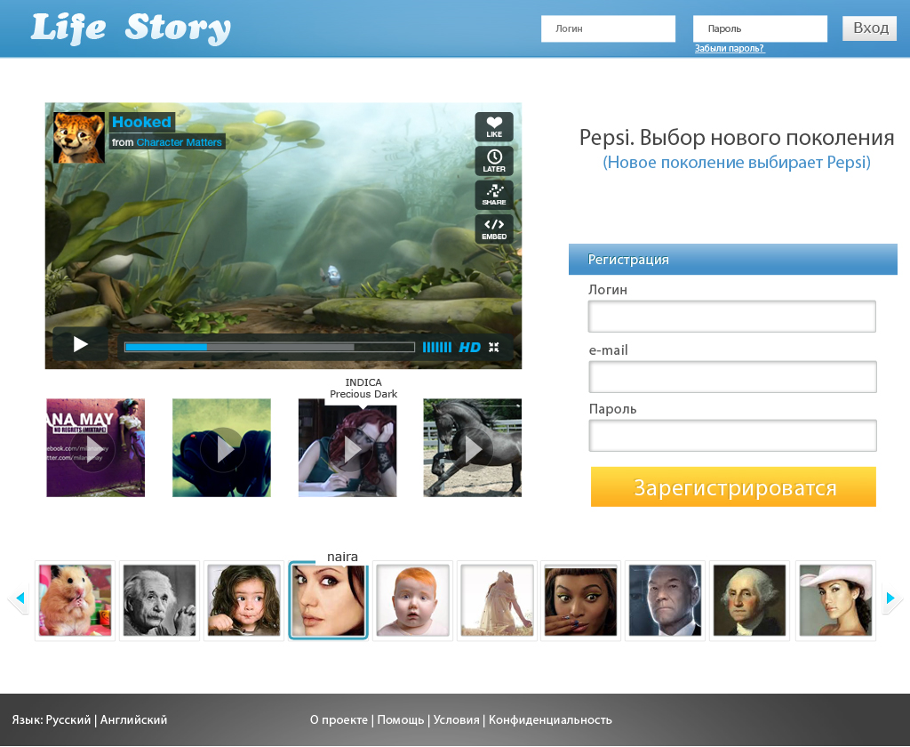This screenshot has width=910, height=747.
Task: Click the Регистрация section header
Action: tap(733, 259)
